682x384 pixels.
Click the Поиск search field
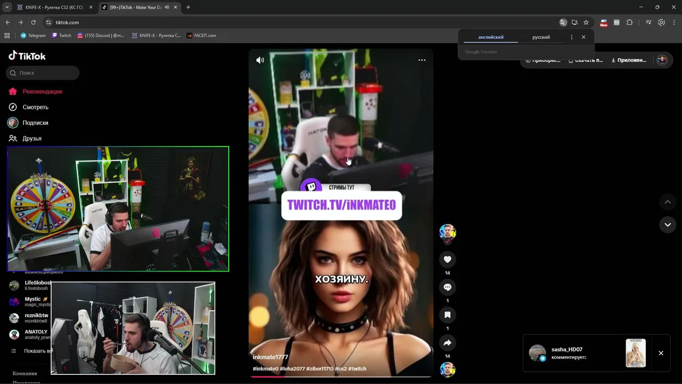pyautogui.click(x=43, y=73)
